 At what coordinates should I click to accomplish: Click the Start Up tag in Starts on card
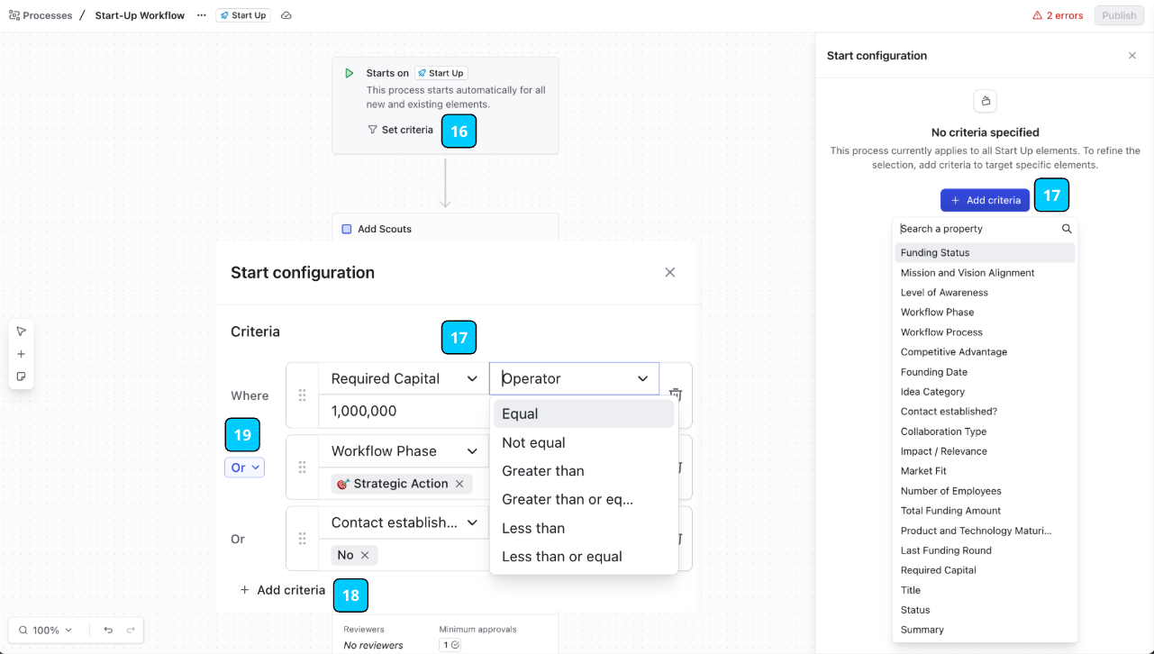coord(441,73)
